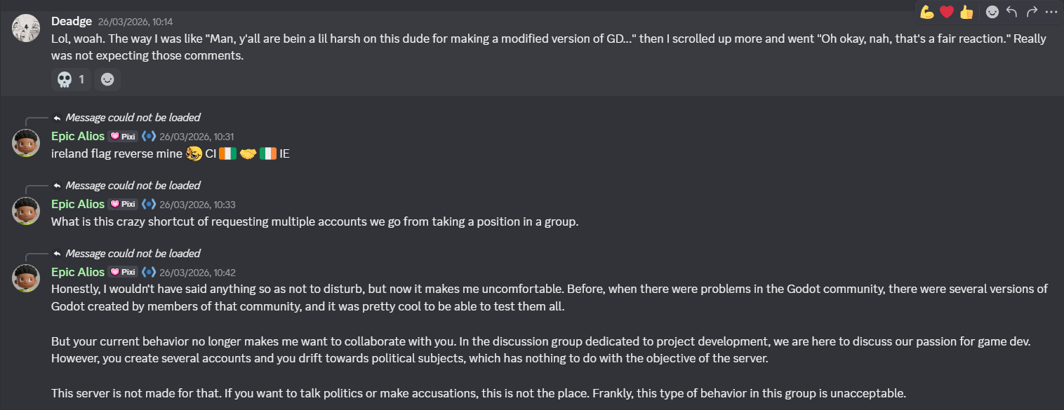This screenshot has width=1064, height=410.
Task: Click Pixi server tag on 10:31 message
Action: click(x=124, y=137)
